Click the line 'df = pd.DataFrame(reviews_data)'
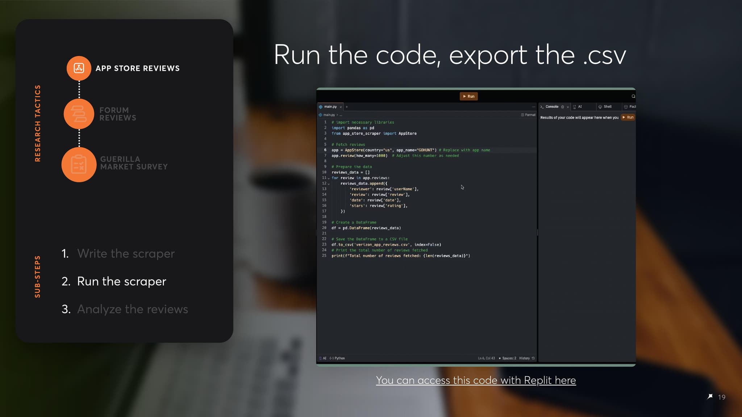742x417 pixels. point(366,228)
